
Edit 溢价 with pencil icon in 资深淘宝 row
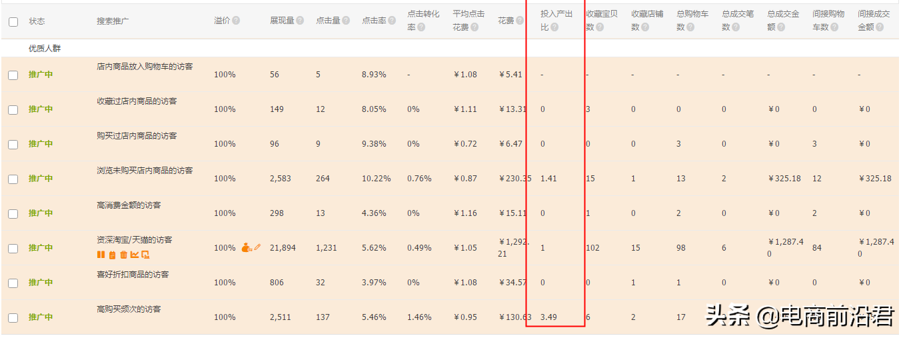[257, 247]
